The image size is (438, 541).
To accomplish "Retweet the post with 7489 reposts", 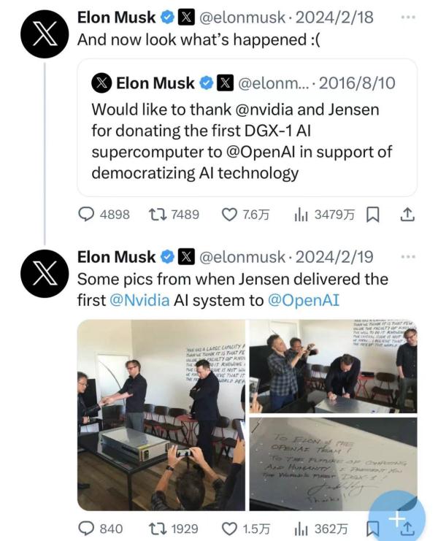I will (x=156, y=215).
